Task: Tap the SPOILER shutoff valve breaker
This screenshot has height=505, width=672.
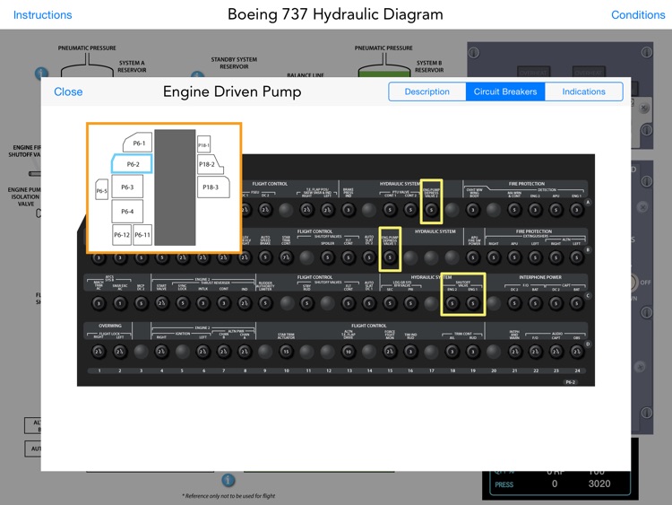Action: pyautogui.click(x=327, y=257)
